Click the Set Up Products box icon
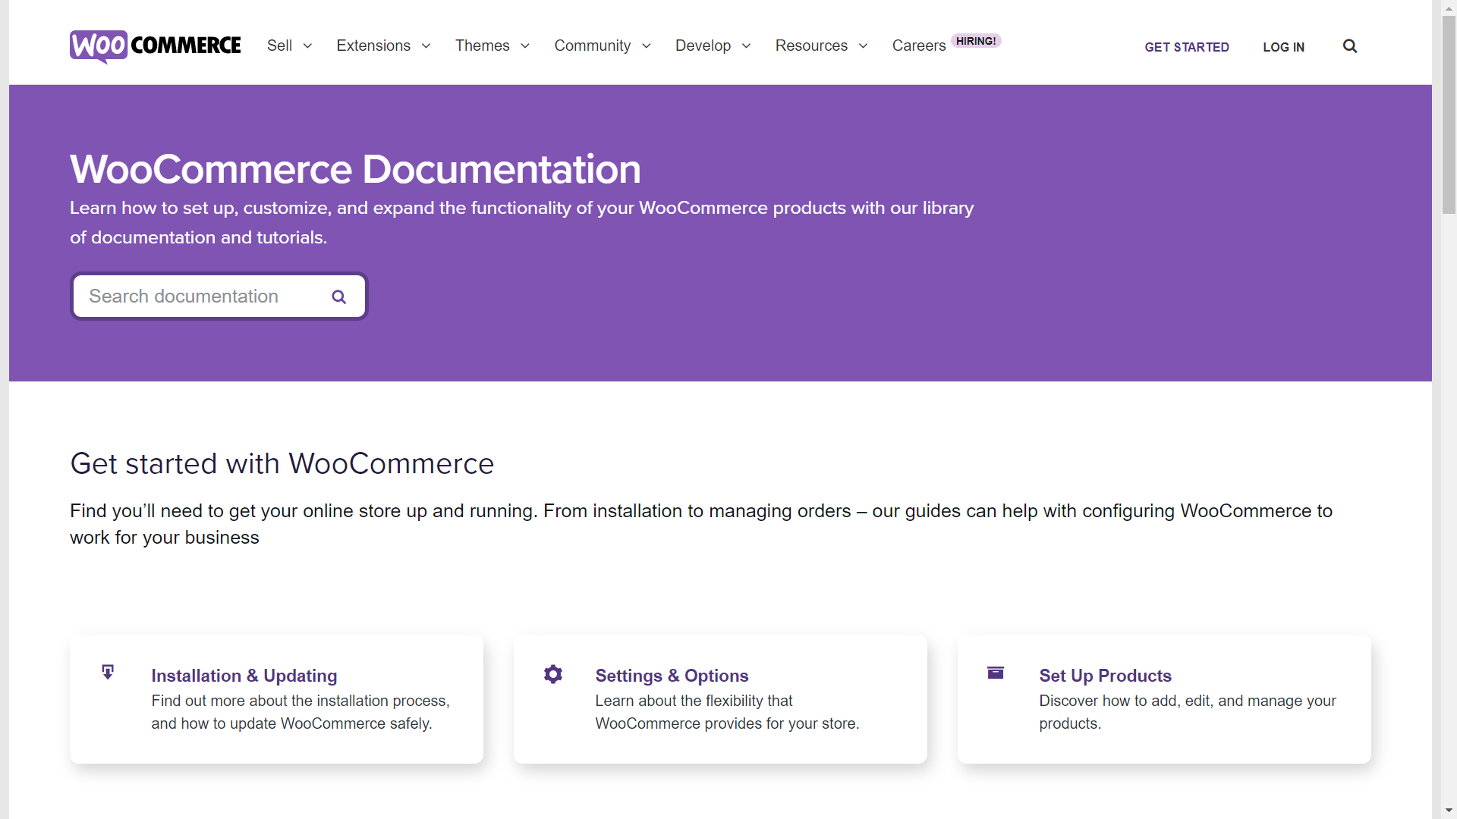This screenshot has height=819, width=1457. coord(996,673)
